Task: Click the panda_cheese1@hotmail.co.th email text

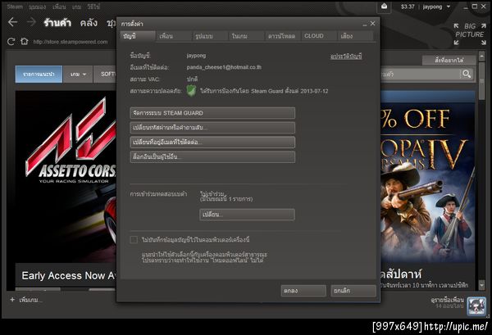Action: [224, 67]
